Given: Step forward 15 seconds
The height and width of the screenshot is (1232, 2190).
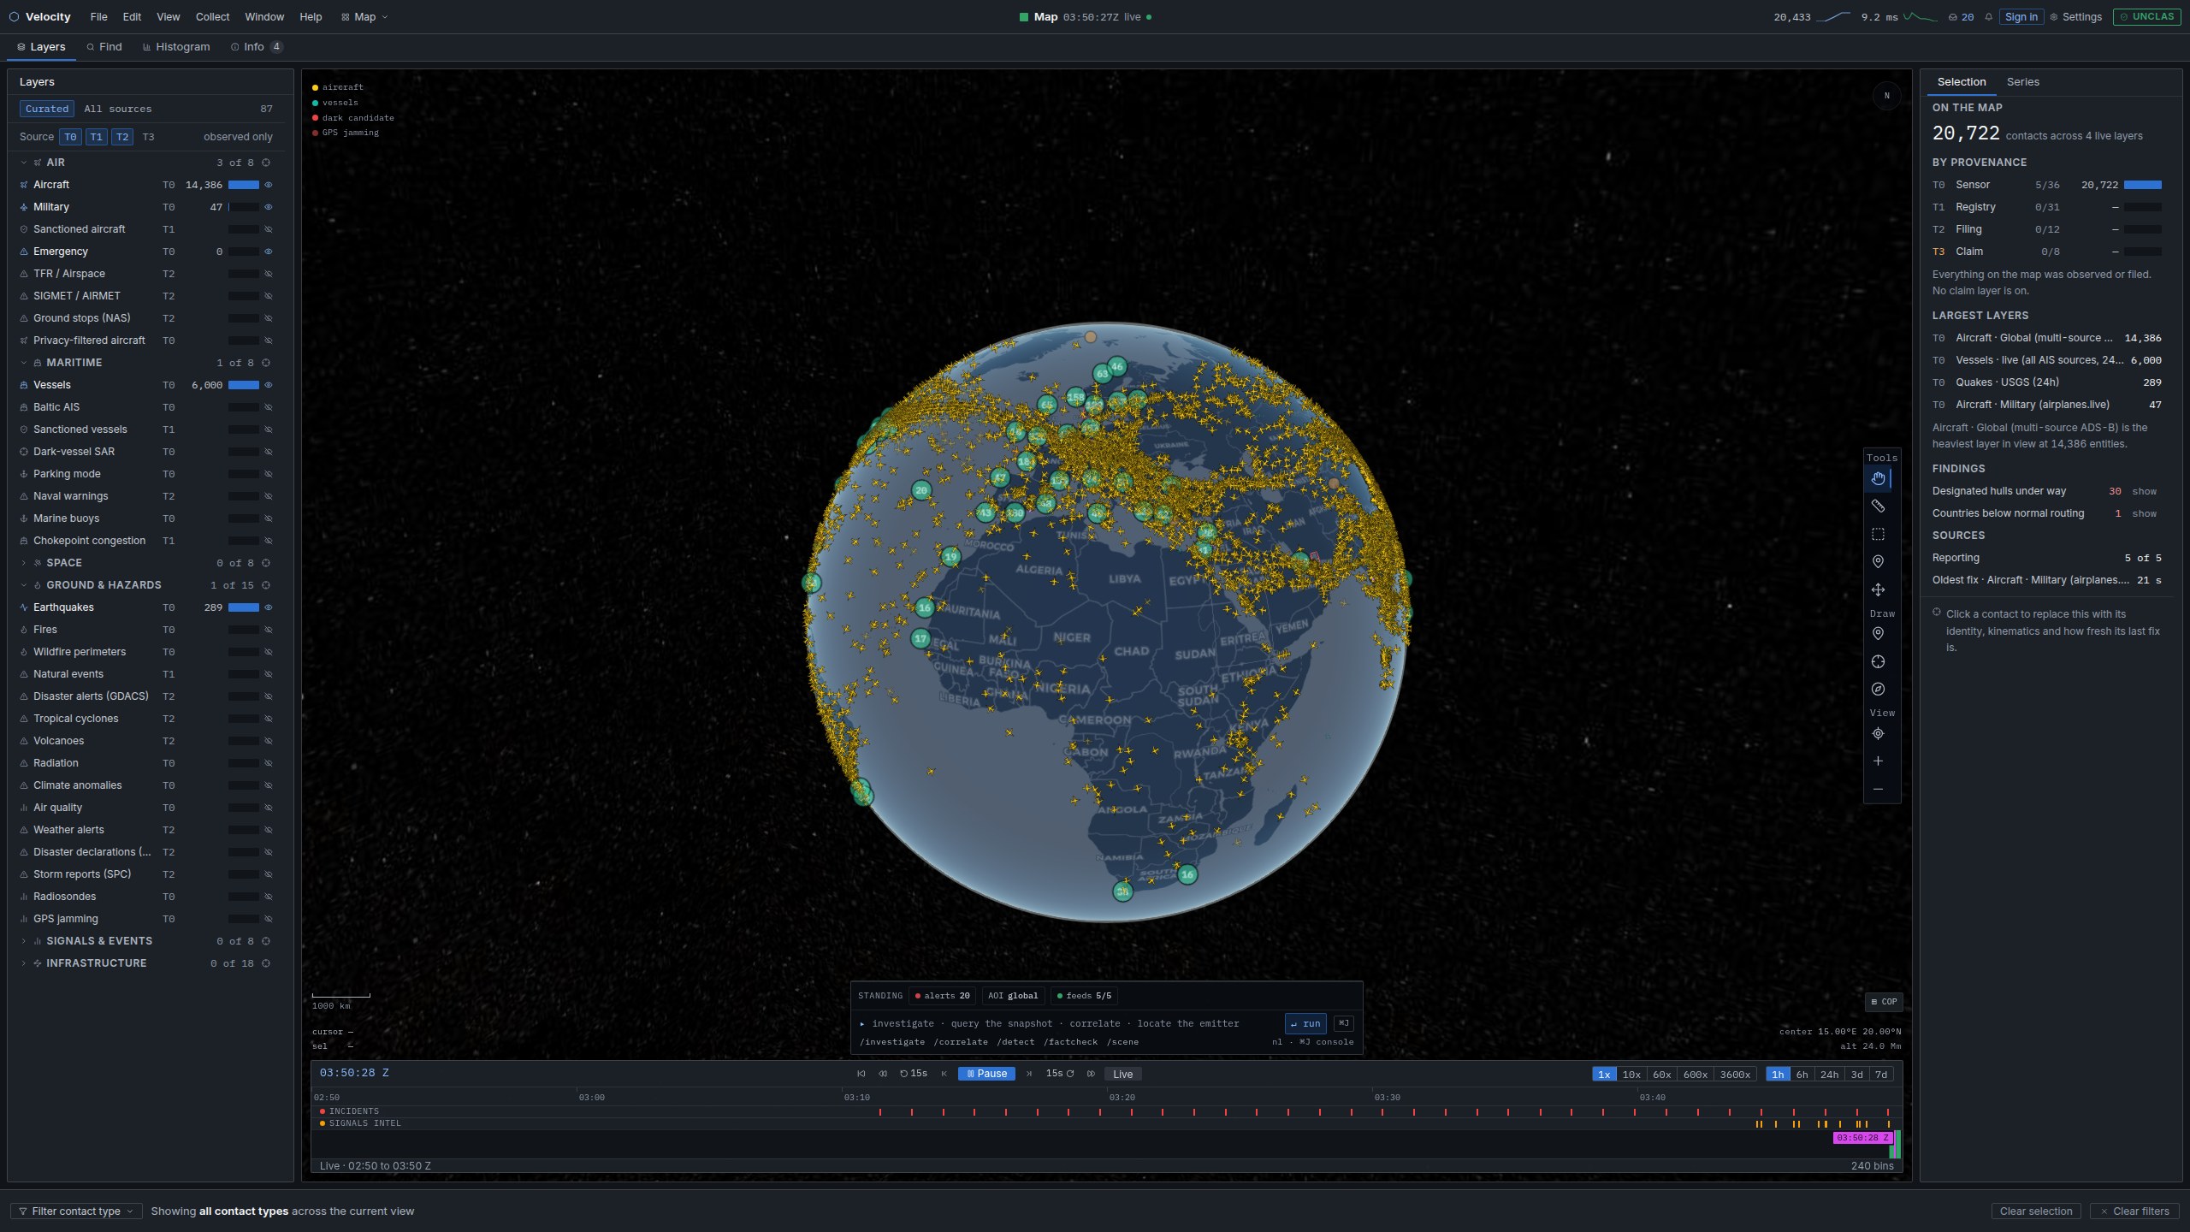Looking at the screenshot, I should pos(1060,1074).
